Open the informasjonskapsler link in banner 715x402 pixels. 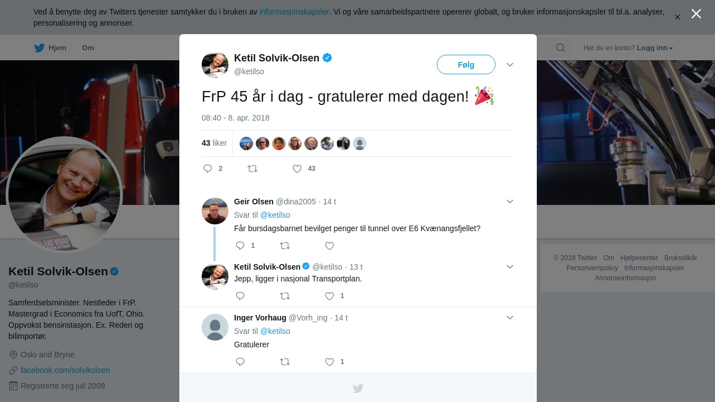click(x=294, y=12)
